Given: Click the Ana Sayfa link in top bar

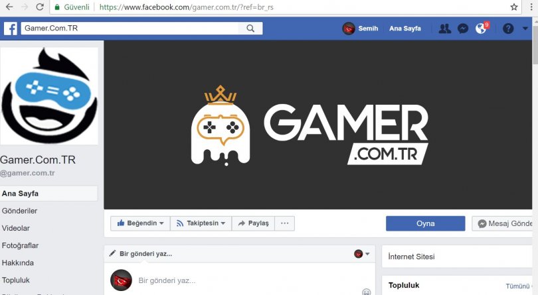Looking at the screenshot, I should tap(405, 29).
